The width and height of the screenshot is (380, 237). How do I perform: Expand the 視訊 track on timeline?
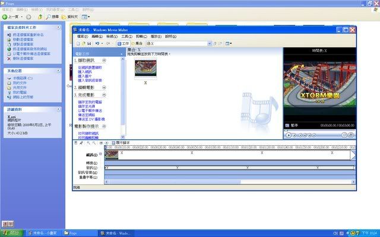click(x=101, y=153)
